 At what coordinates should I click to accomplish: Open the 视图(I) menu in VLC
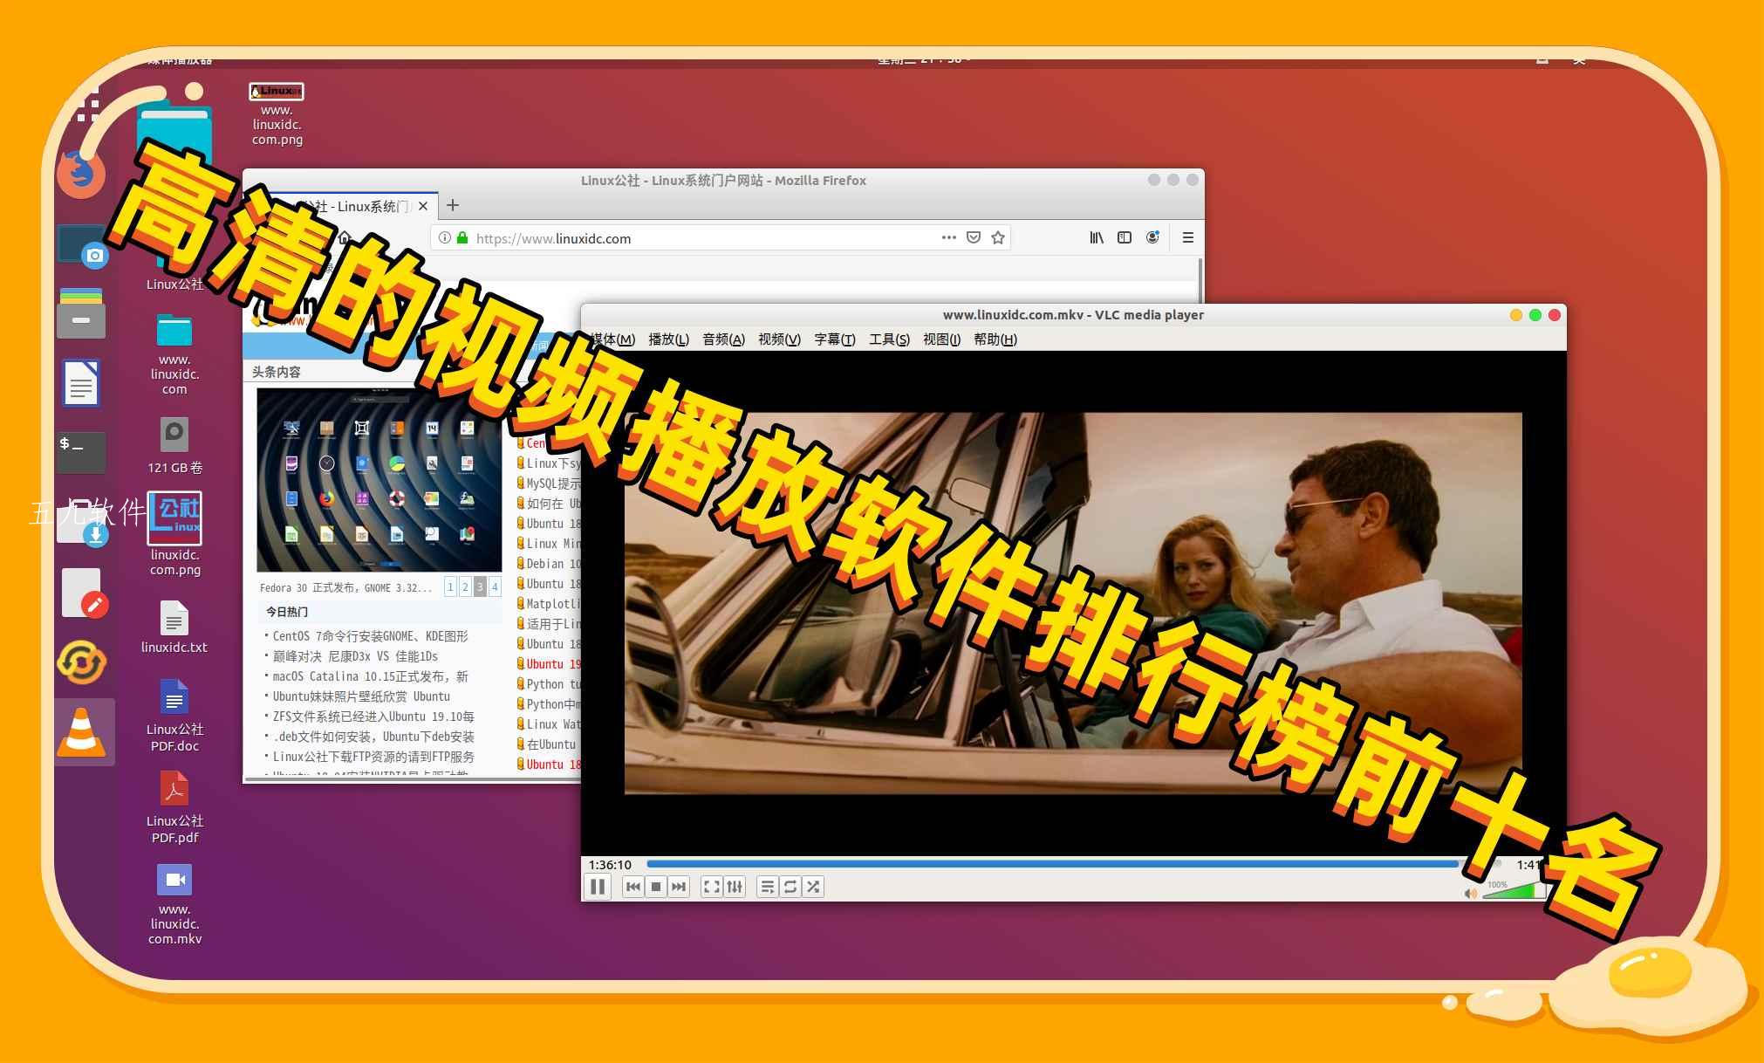click(941, 339)
